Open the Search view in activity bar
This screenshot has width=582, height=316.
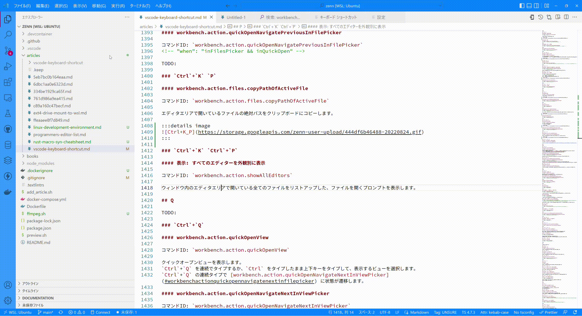point(8,35)
